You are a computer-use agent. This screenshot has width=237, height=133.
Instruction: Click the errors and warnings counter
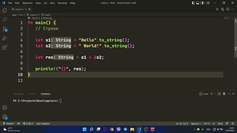[28, 123]
